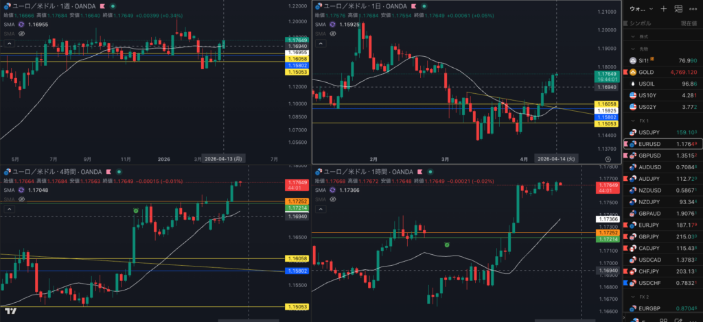
Task: Collapse indicator legend on 1-hour chart
Action: click(321, 209)
